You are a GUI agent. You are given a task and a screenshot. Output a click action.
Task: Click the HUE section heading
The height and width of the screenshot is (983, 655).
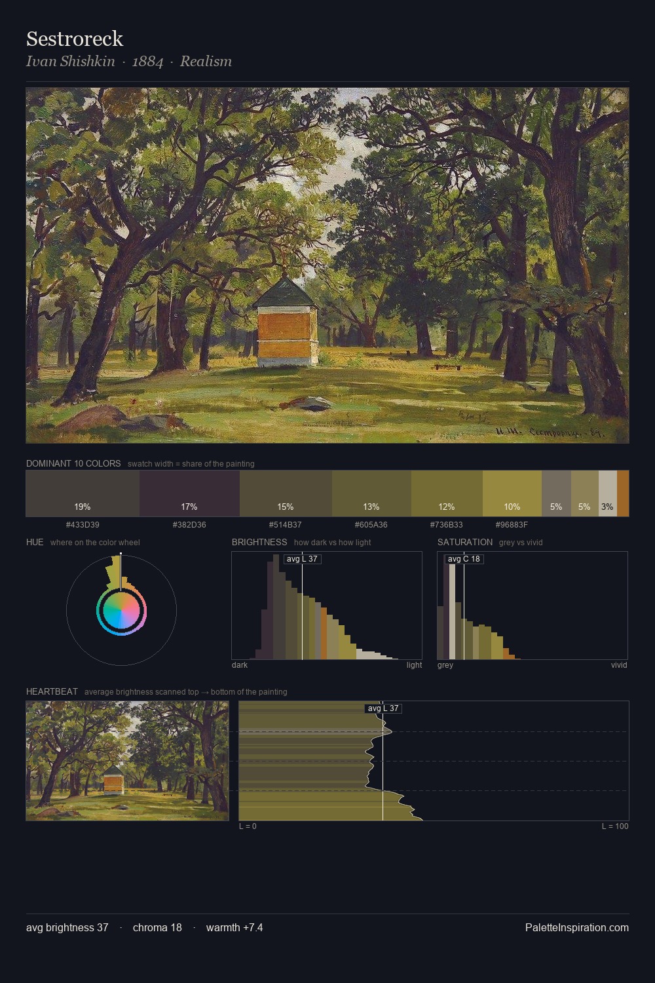point(35,542)
